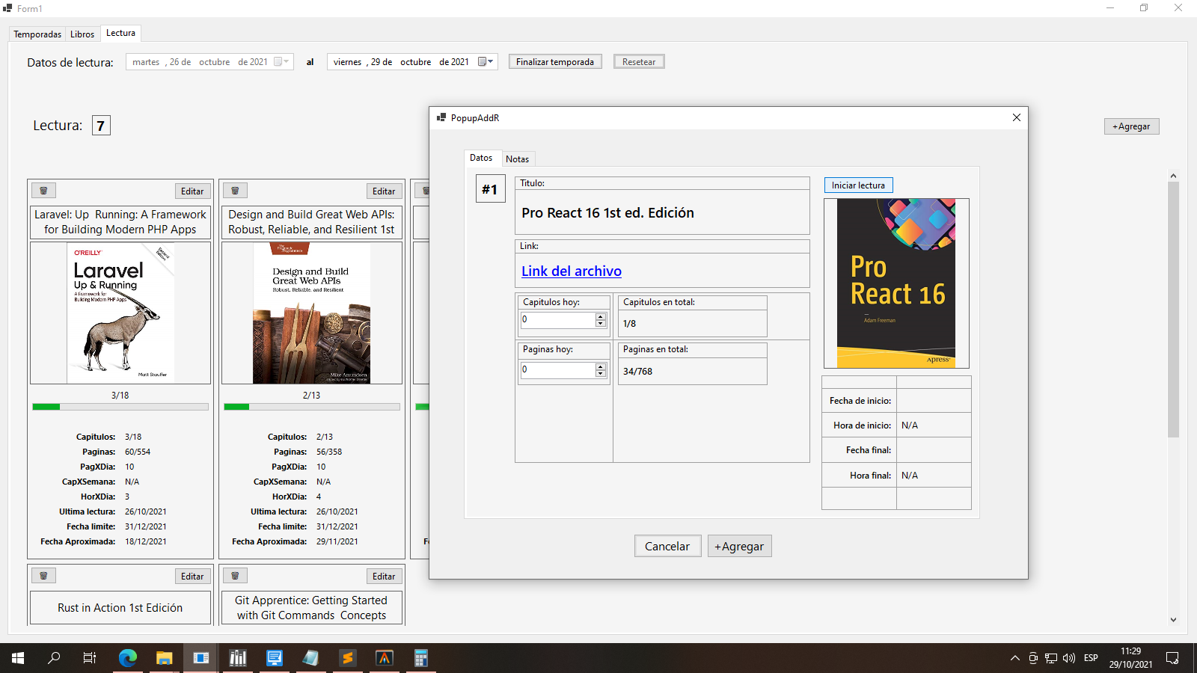Increase Paginas hoy value with up arrow

pos(600,366)
